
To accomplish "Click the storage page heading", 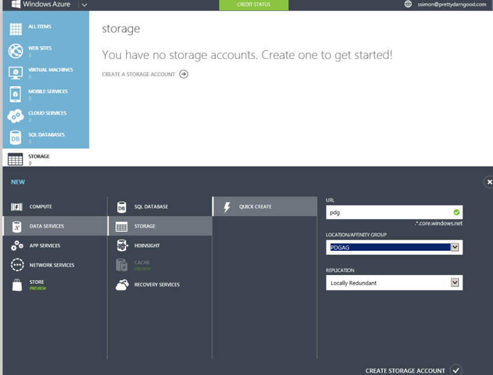I will (x=121, y=29).
